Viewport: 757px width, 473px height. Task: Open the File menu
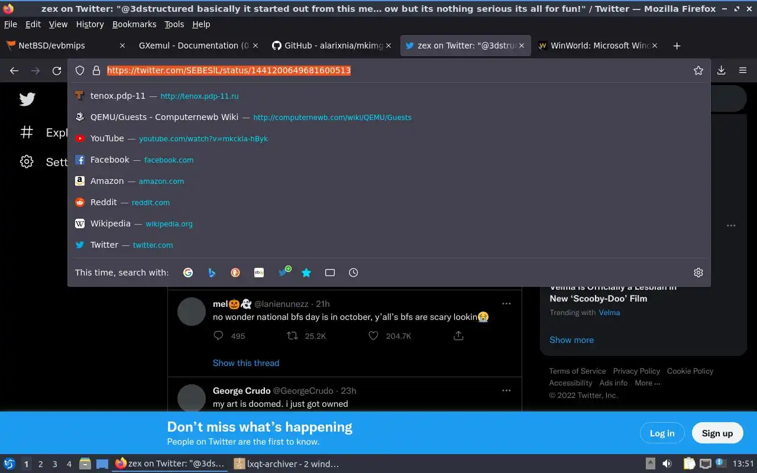[11, 24]
